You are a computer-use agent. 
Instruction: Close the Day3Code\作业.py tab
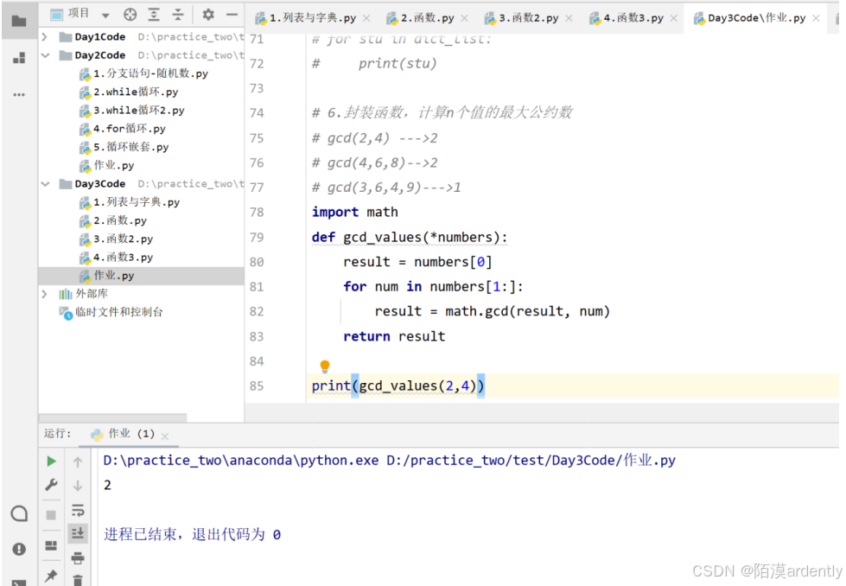pos(817,18)
